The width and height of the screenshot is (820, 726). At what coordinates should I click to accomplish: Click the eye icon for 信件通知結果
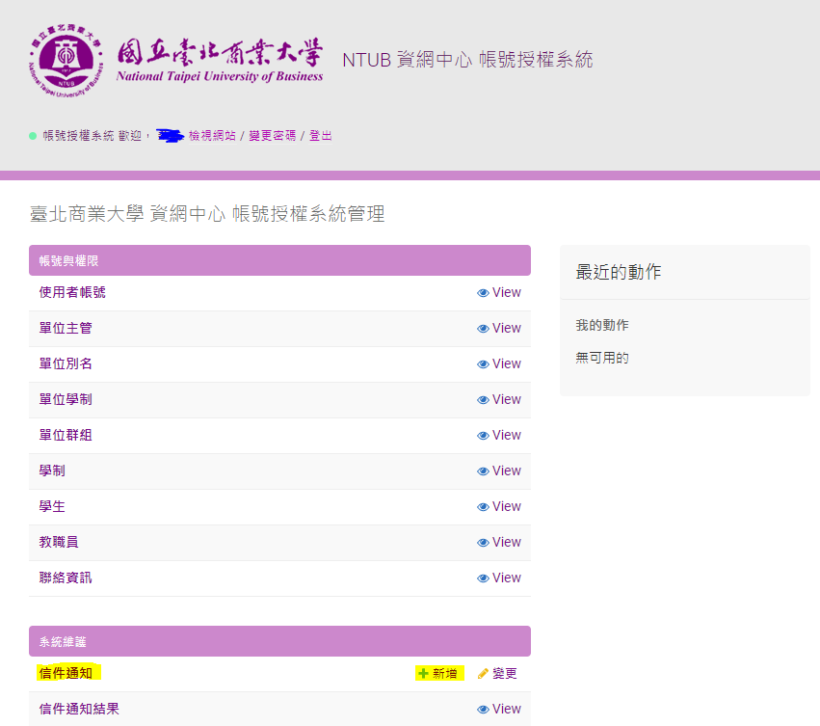coord(483,710)
